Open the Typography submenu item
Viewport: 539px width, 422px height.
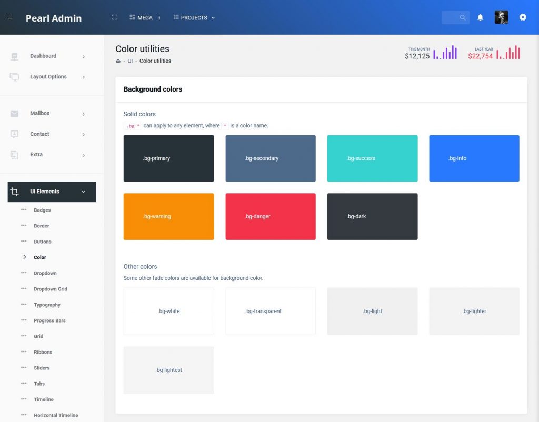tap(47, 305)
